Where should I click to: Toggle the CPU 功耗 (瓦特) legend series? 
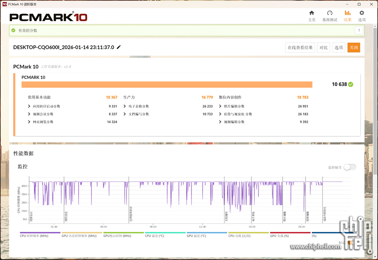[x=240, y=236]
